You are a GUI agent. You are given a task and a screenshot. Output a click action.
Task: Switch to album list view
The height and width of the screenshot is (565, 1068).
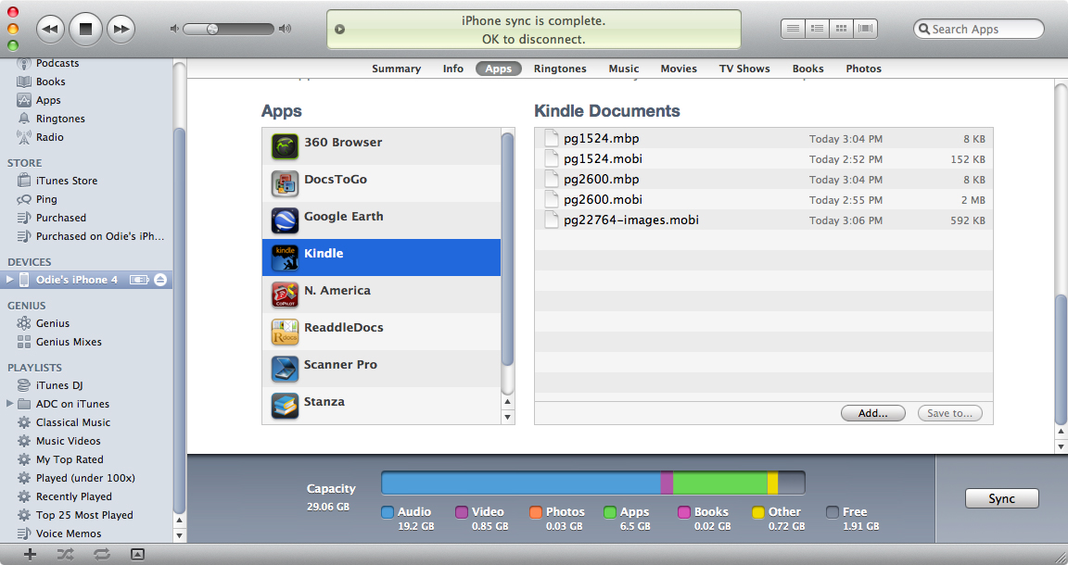tap(817, 29)
